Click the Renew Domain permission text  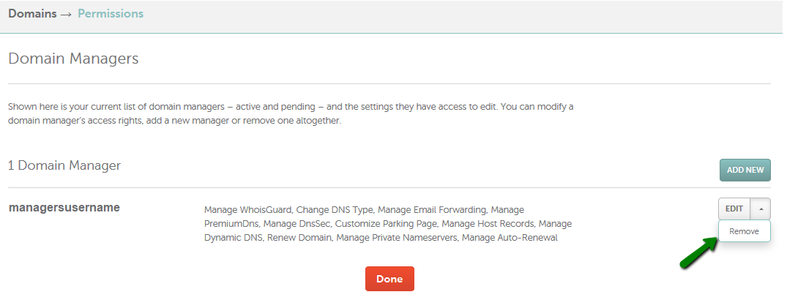[x=299, y=238]
